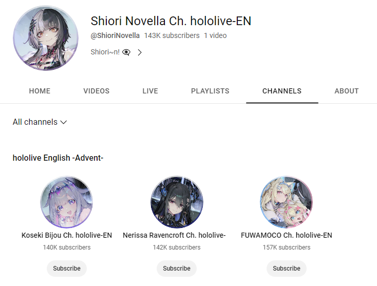Click the Shiori~n! description text
This screenshot has height=286, width=377.
(x=105, y=52)
